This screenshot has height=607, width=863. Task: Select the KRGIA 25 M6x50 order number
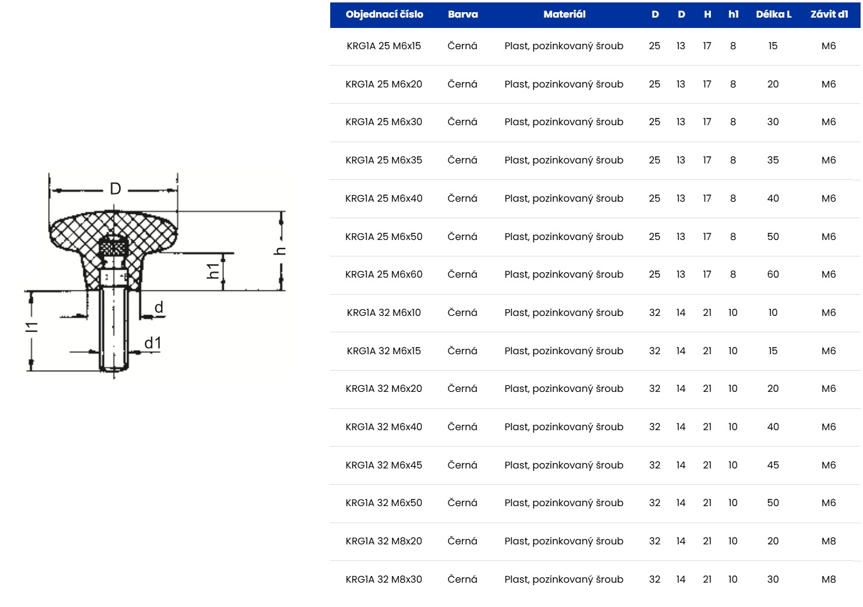click(384, 237)
